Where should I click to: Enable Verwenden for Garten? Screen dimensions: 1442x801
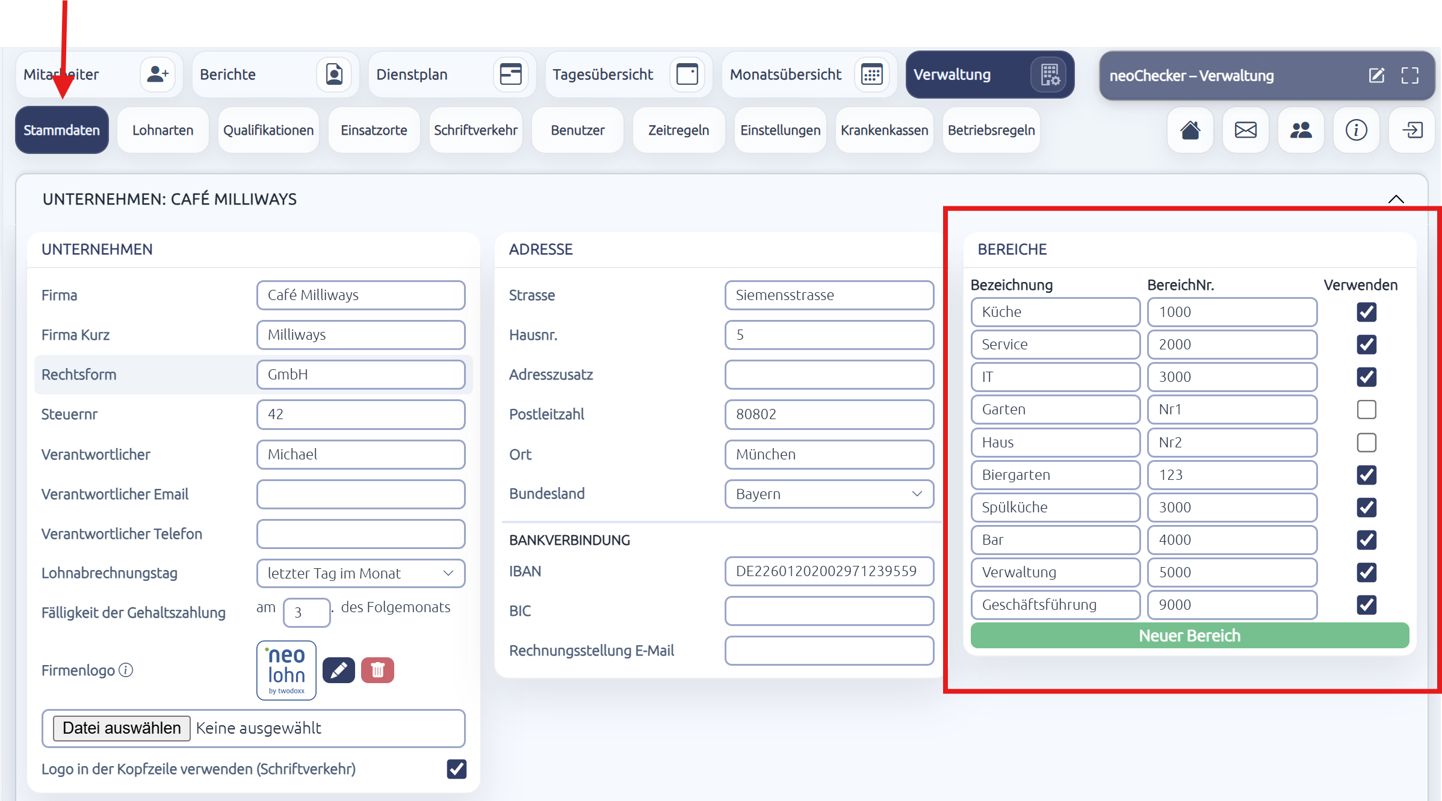[1367, 410]
